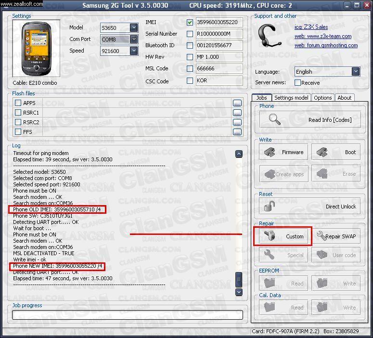This screenshot has height=338, width=373.
Task: Click the Job progress bar
Action: pos(128,315)
